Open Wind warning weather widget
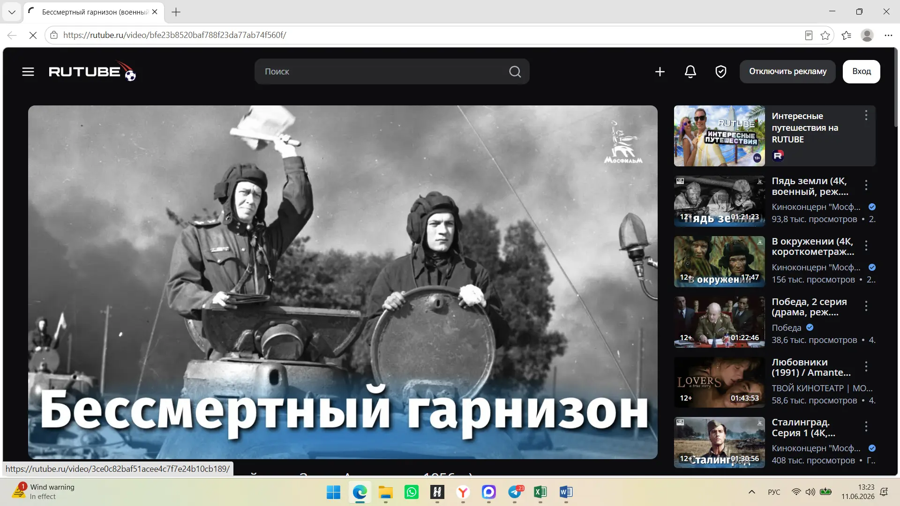 [44, 491]
